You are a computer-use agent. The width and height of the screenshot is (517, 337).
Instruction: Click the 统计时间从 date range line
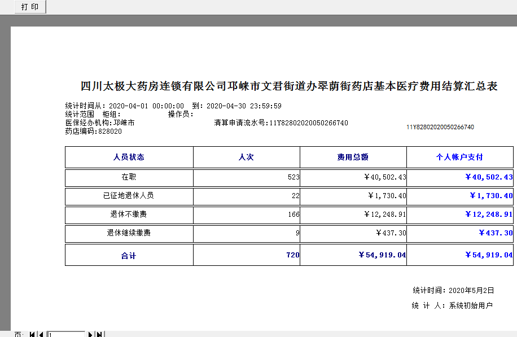(x=173, y=106)
